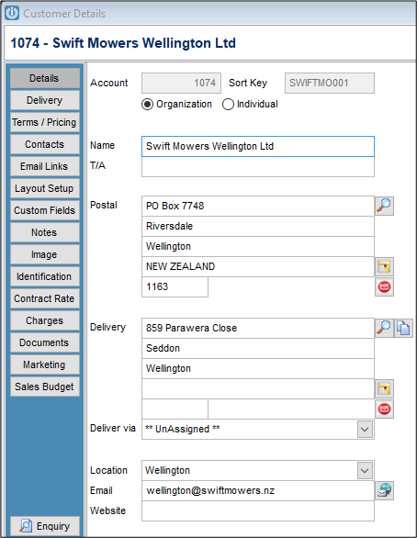The height and width of the screenshot is (538, 417).
Task: Click the Website input field
Action: coord(258,510)
